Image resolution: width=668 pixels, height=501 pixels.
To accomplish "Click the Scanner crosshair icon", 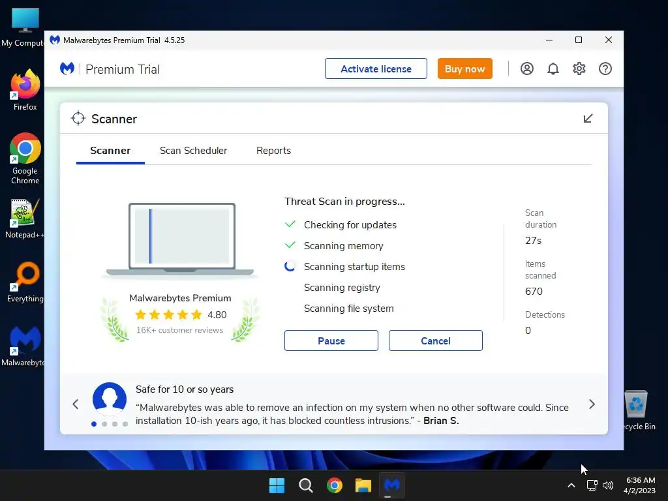I will click(x=78, y=119).
